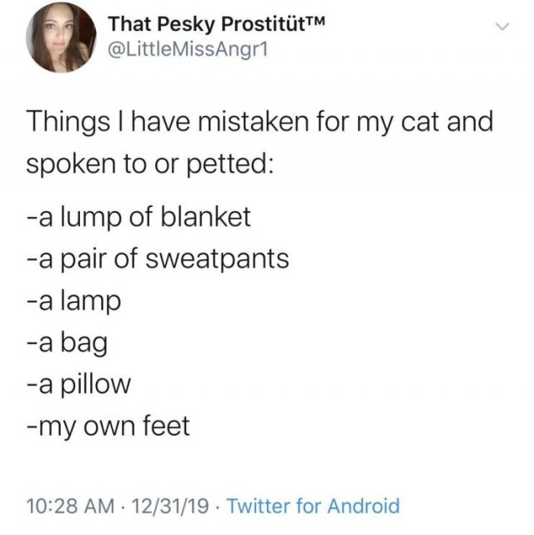Viewport: 534px width, 535px height.
Task: Click the Twitter for Android source link
Action: click(x=313, y=506)
